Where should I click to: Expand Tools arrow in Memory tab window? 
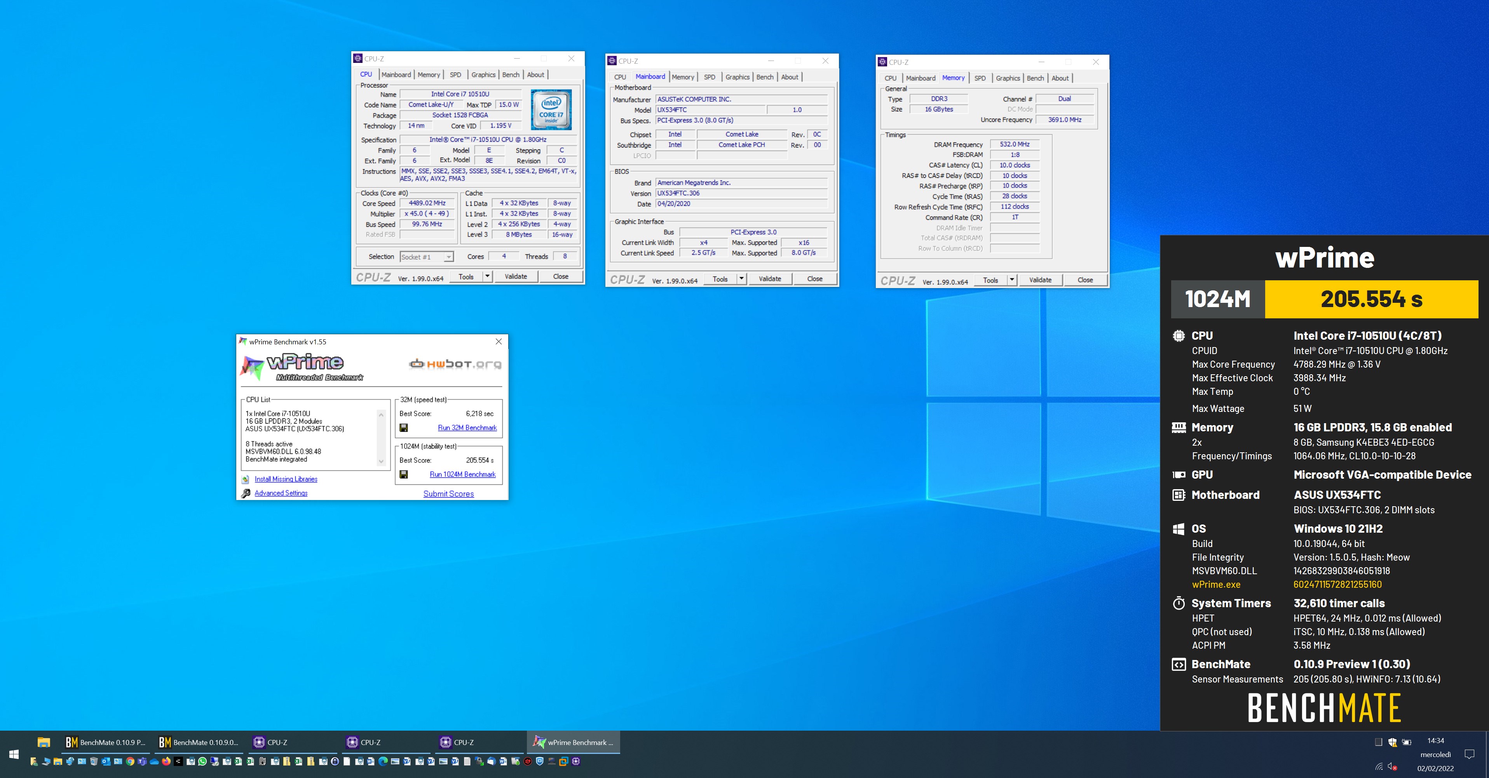tap(1011, 280)
